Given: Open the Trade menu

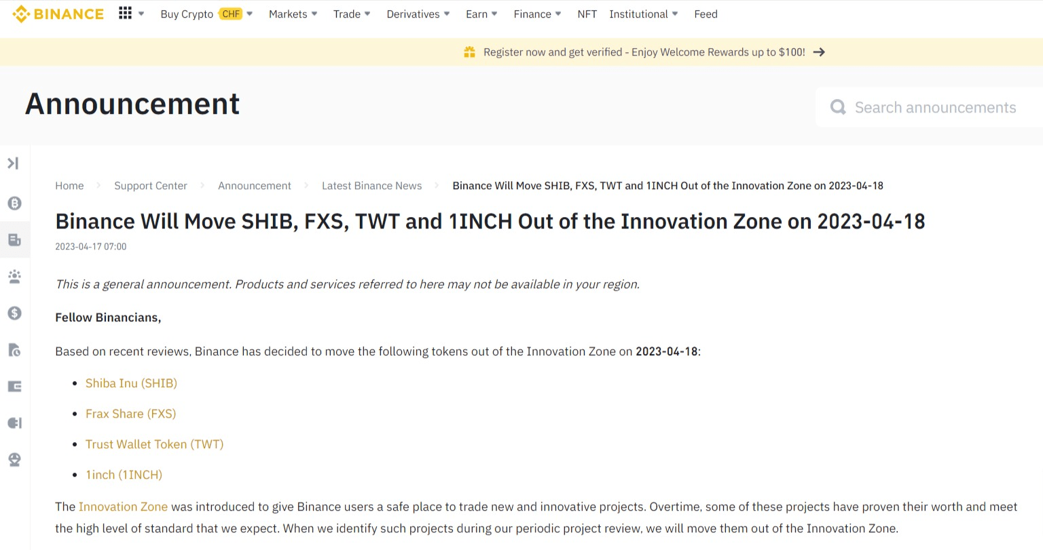Looking at the screenshot, I should (x=347, y=14).
